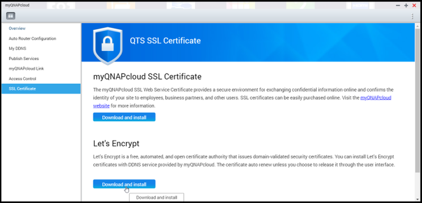Close the myQNAPcloud window

[x=414, y=5]
